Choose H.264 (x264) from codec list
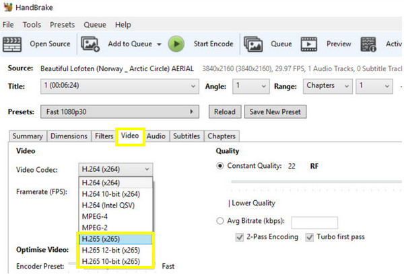 coord(116,183)
